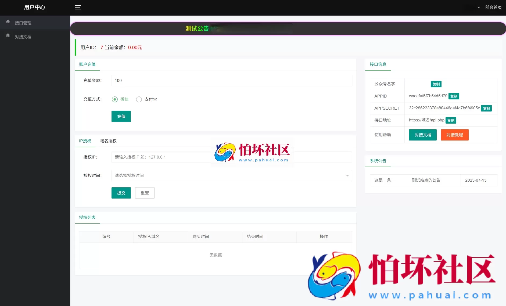Click the home icon beside 接口管理
The width and height of the screenshot is (506, 306).
point(8,21)
